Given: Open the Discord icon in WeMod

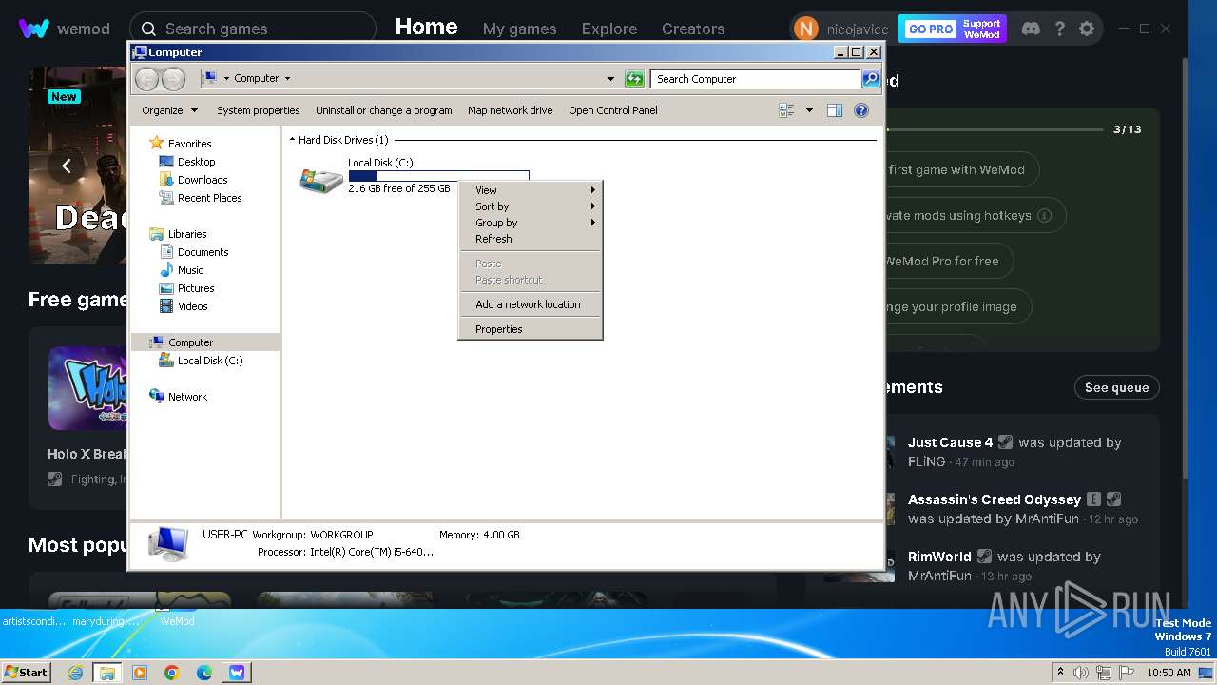Looking at the screenshot, I should pyautogui.click(x=1031, y=29).
